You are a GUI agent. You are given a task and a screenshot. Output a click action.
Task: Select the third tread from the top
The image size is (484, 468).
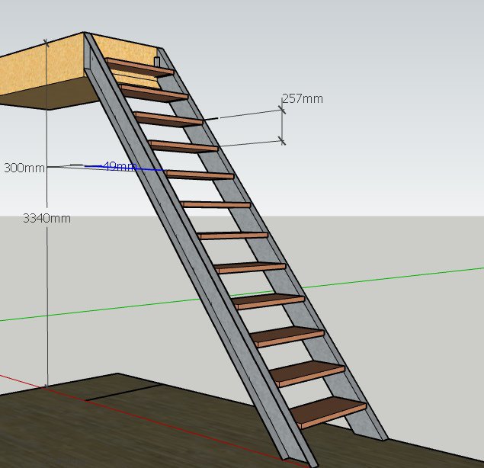point(168,117)
